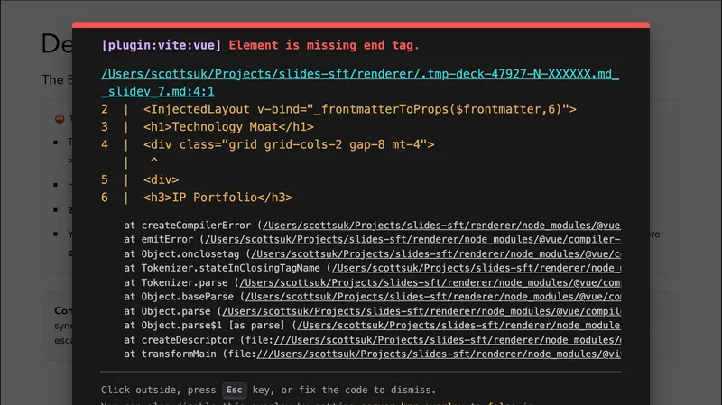Open the Object.baseParse source link
722x405 pixels.
(433, 297)
